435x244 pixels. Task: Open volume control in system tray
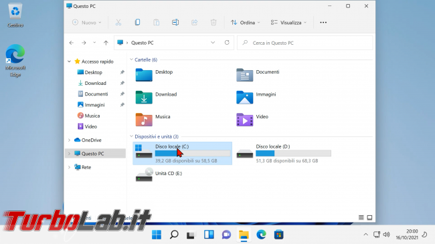(x=386, y=235)
